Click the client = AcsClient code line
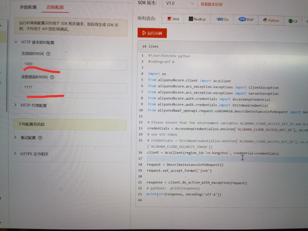 (x=213, y=153)
